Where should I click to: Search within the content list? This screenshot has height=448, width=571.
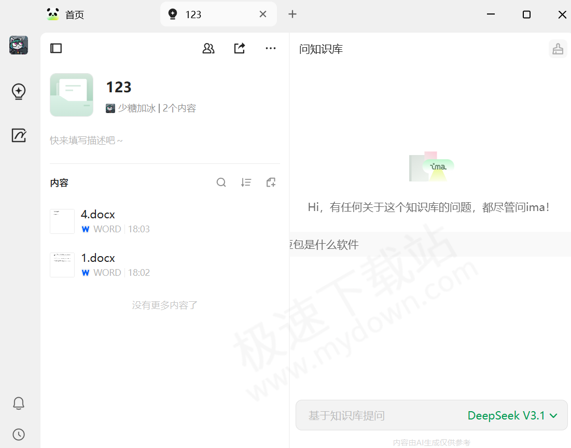click(x=221, y=183)
